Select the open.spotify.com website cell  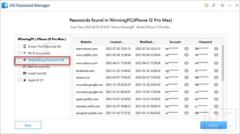(87, 99)
